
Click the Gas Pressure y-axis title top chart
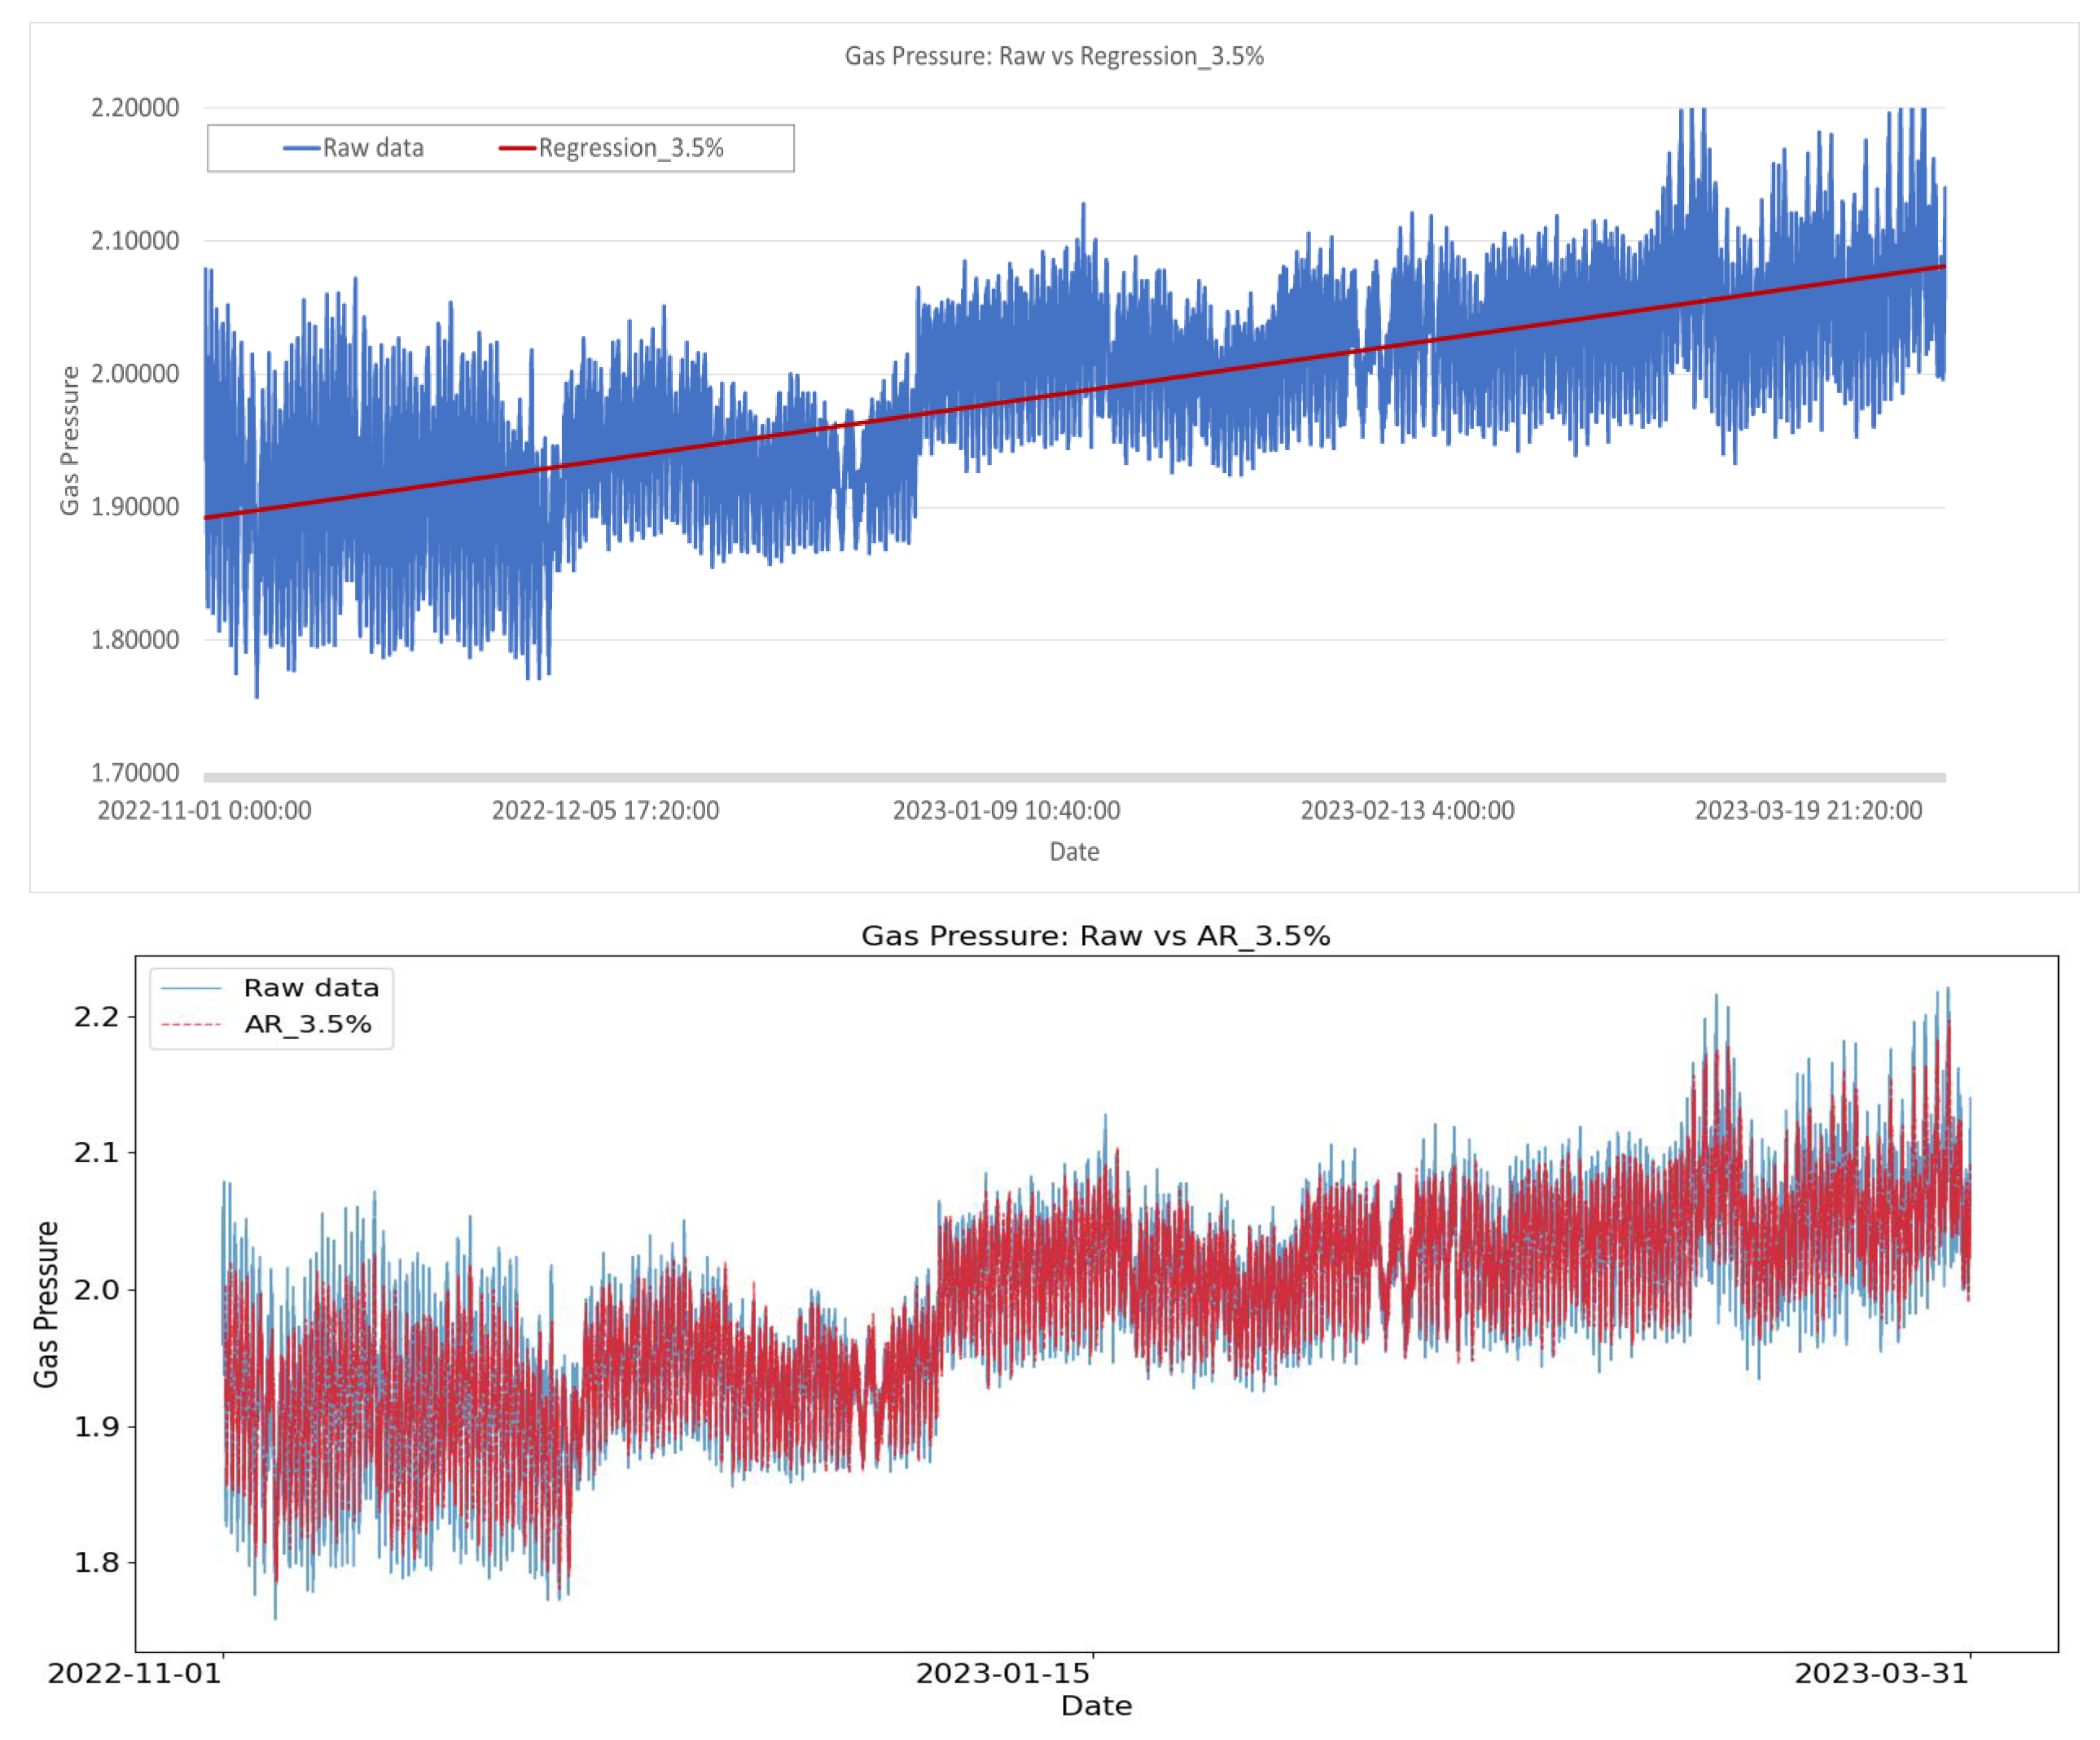point(69,440)
